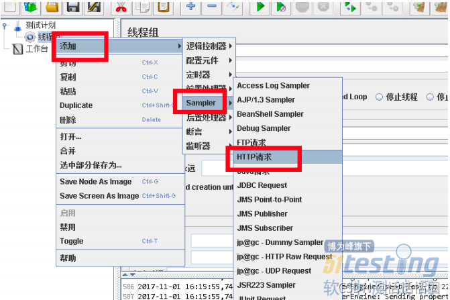
Task: Choose HTTP请求 from the sampler list
Action: pyautogui.click(x=288, y=157)
